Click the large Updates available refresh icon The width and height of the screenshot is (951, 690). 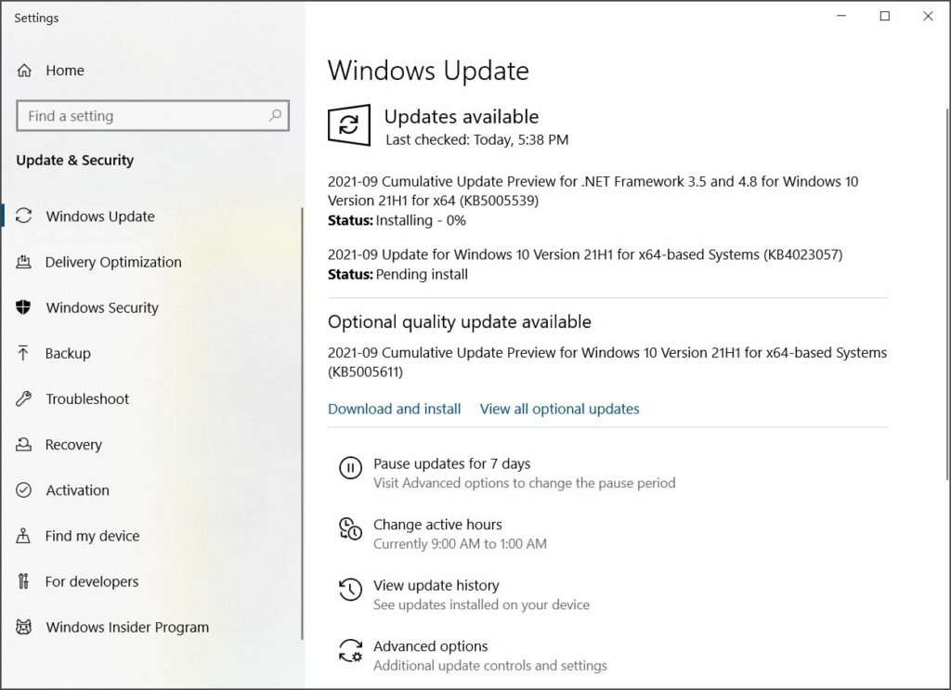tap(349, 124)
